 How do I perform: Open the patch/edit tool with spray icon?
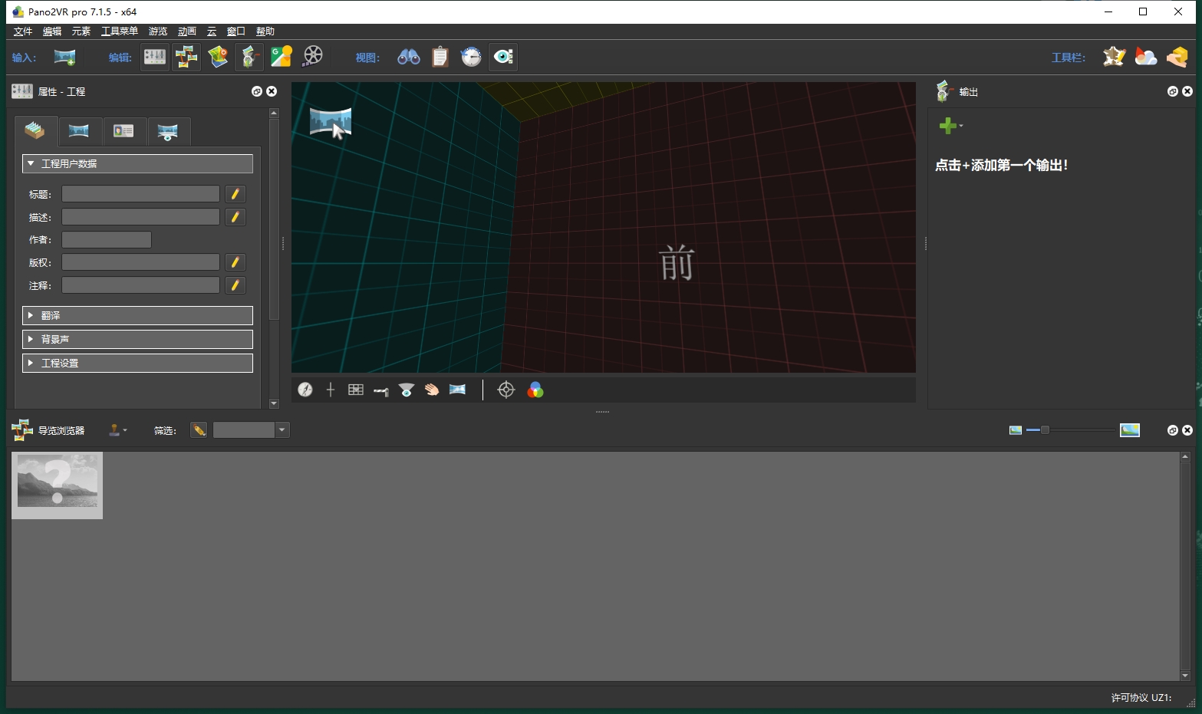(249, 56)
